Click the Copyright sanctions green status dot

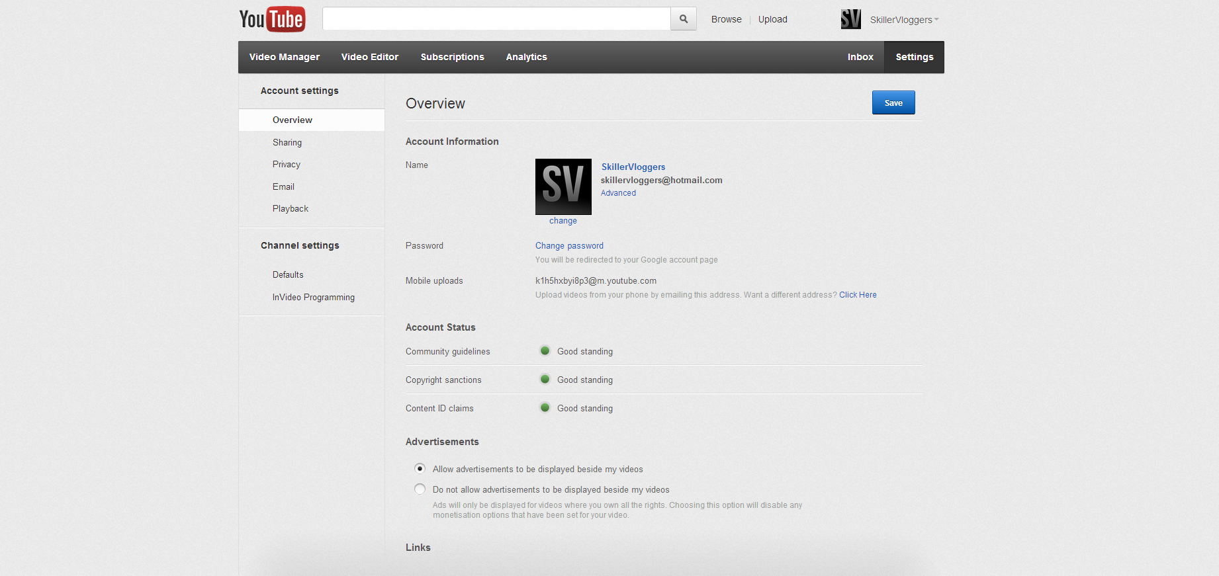(545, 379)
